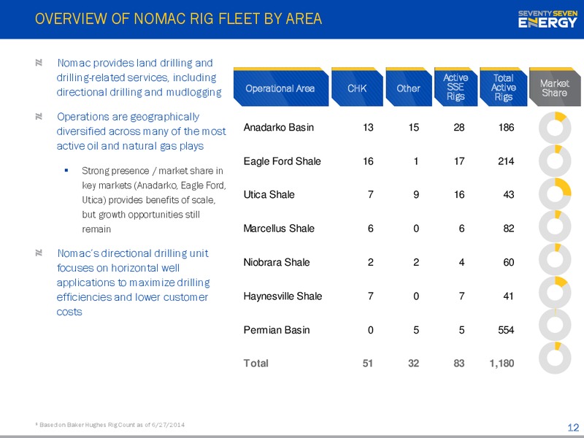Click the 'Permian Basin' row label
The image size is (584, 438).
point(277,330)
